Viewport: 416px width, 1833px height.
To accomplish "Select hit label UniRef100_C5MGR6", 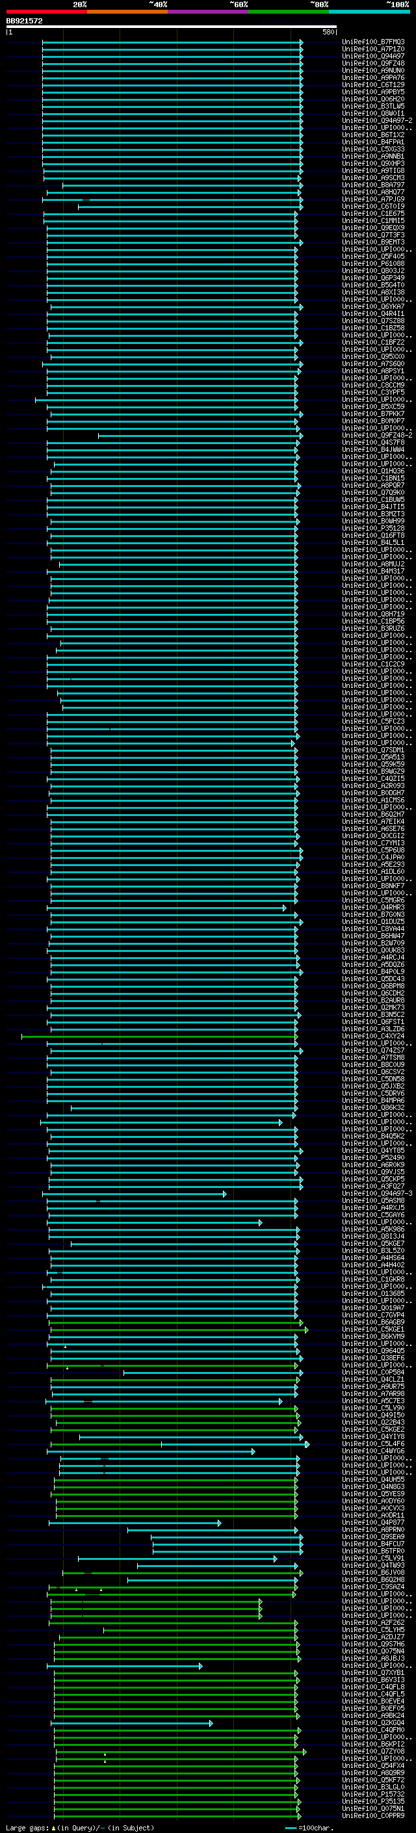I will click(x=373, y=900).
